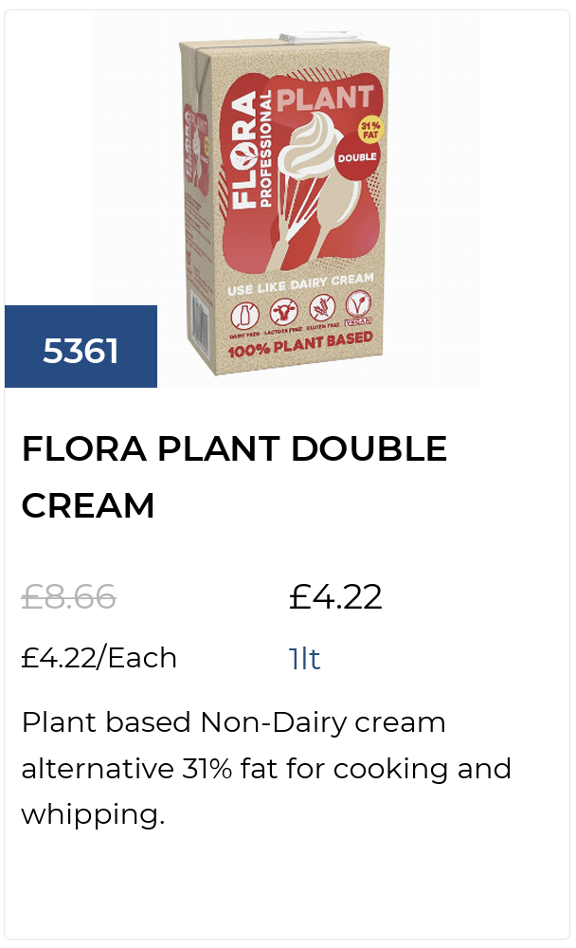The width and height of the screenshot is (576, 948).
Task: Select the 1lt size link
Action: tap(304, 659)
